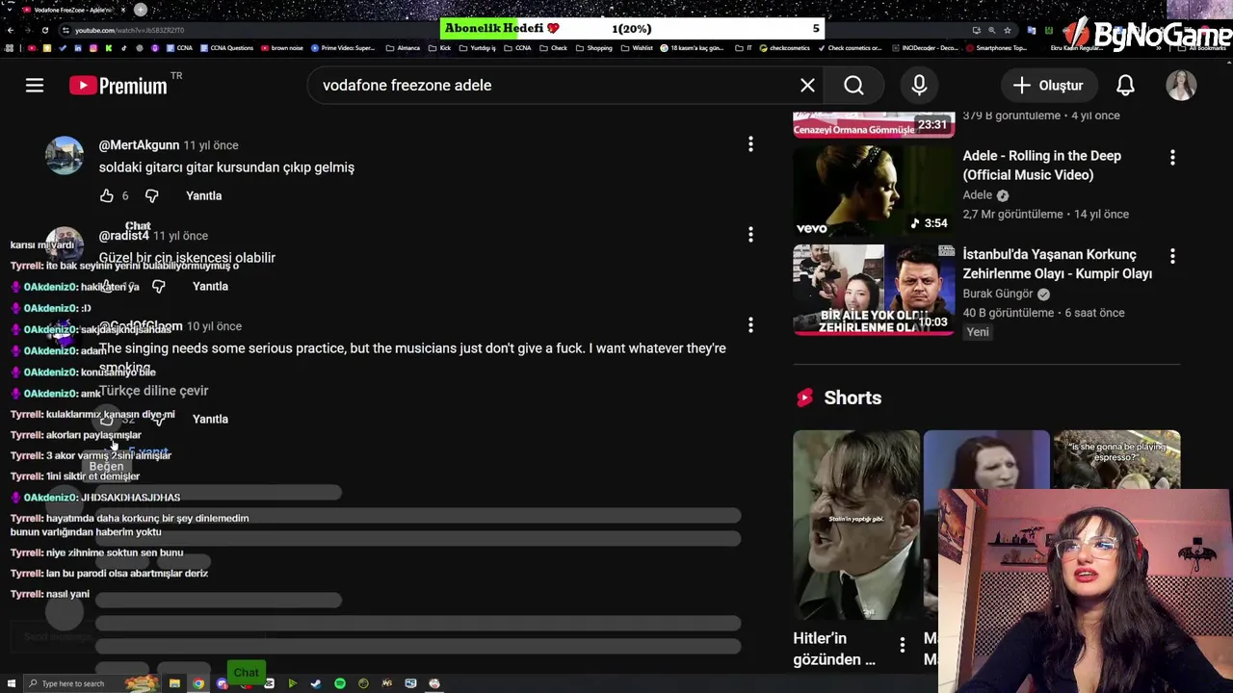Open options menu for @MertAkgunn comment

pos(750,144)
